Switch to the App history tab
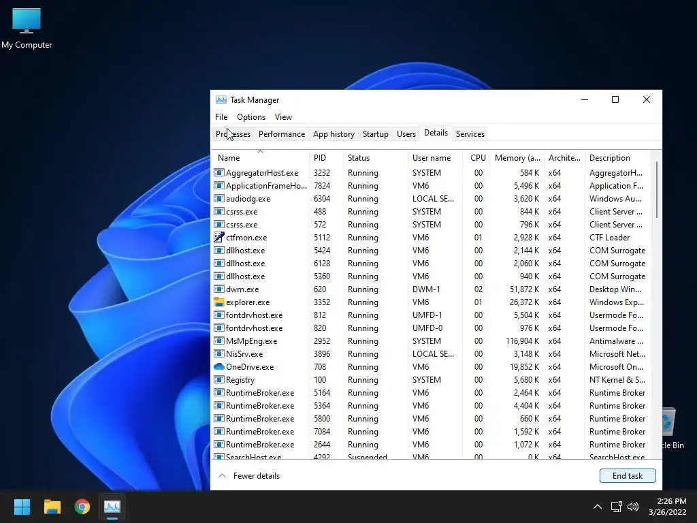Viewport: 697px width, 523px height. pos(334,134)
